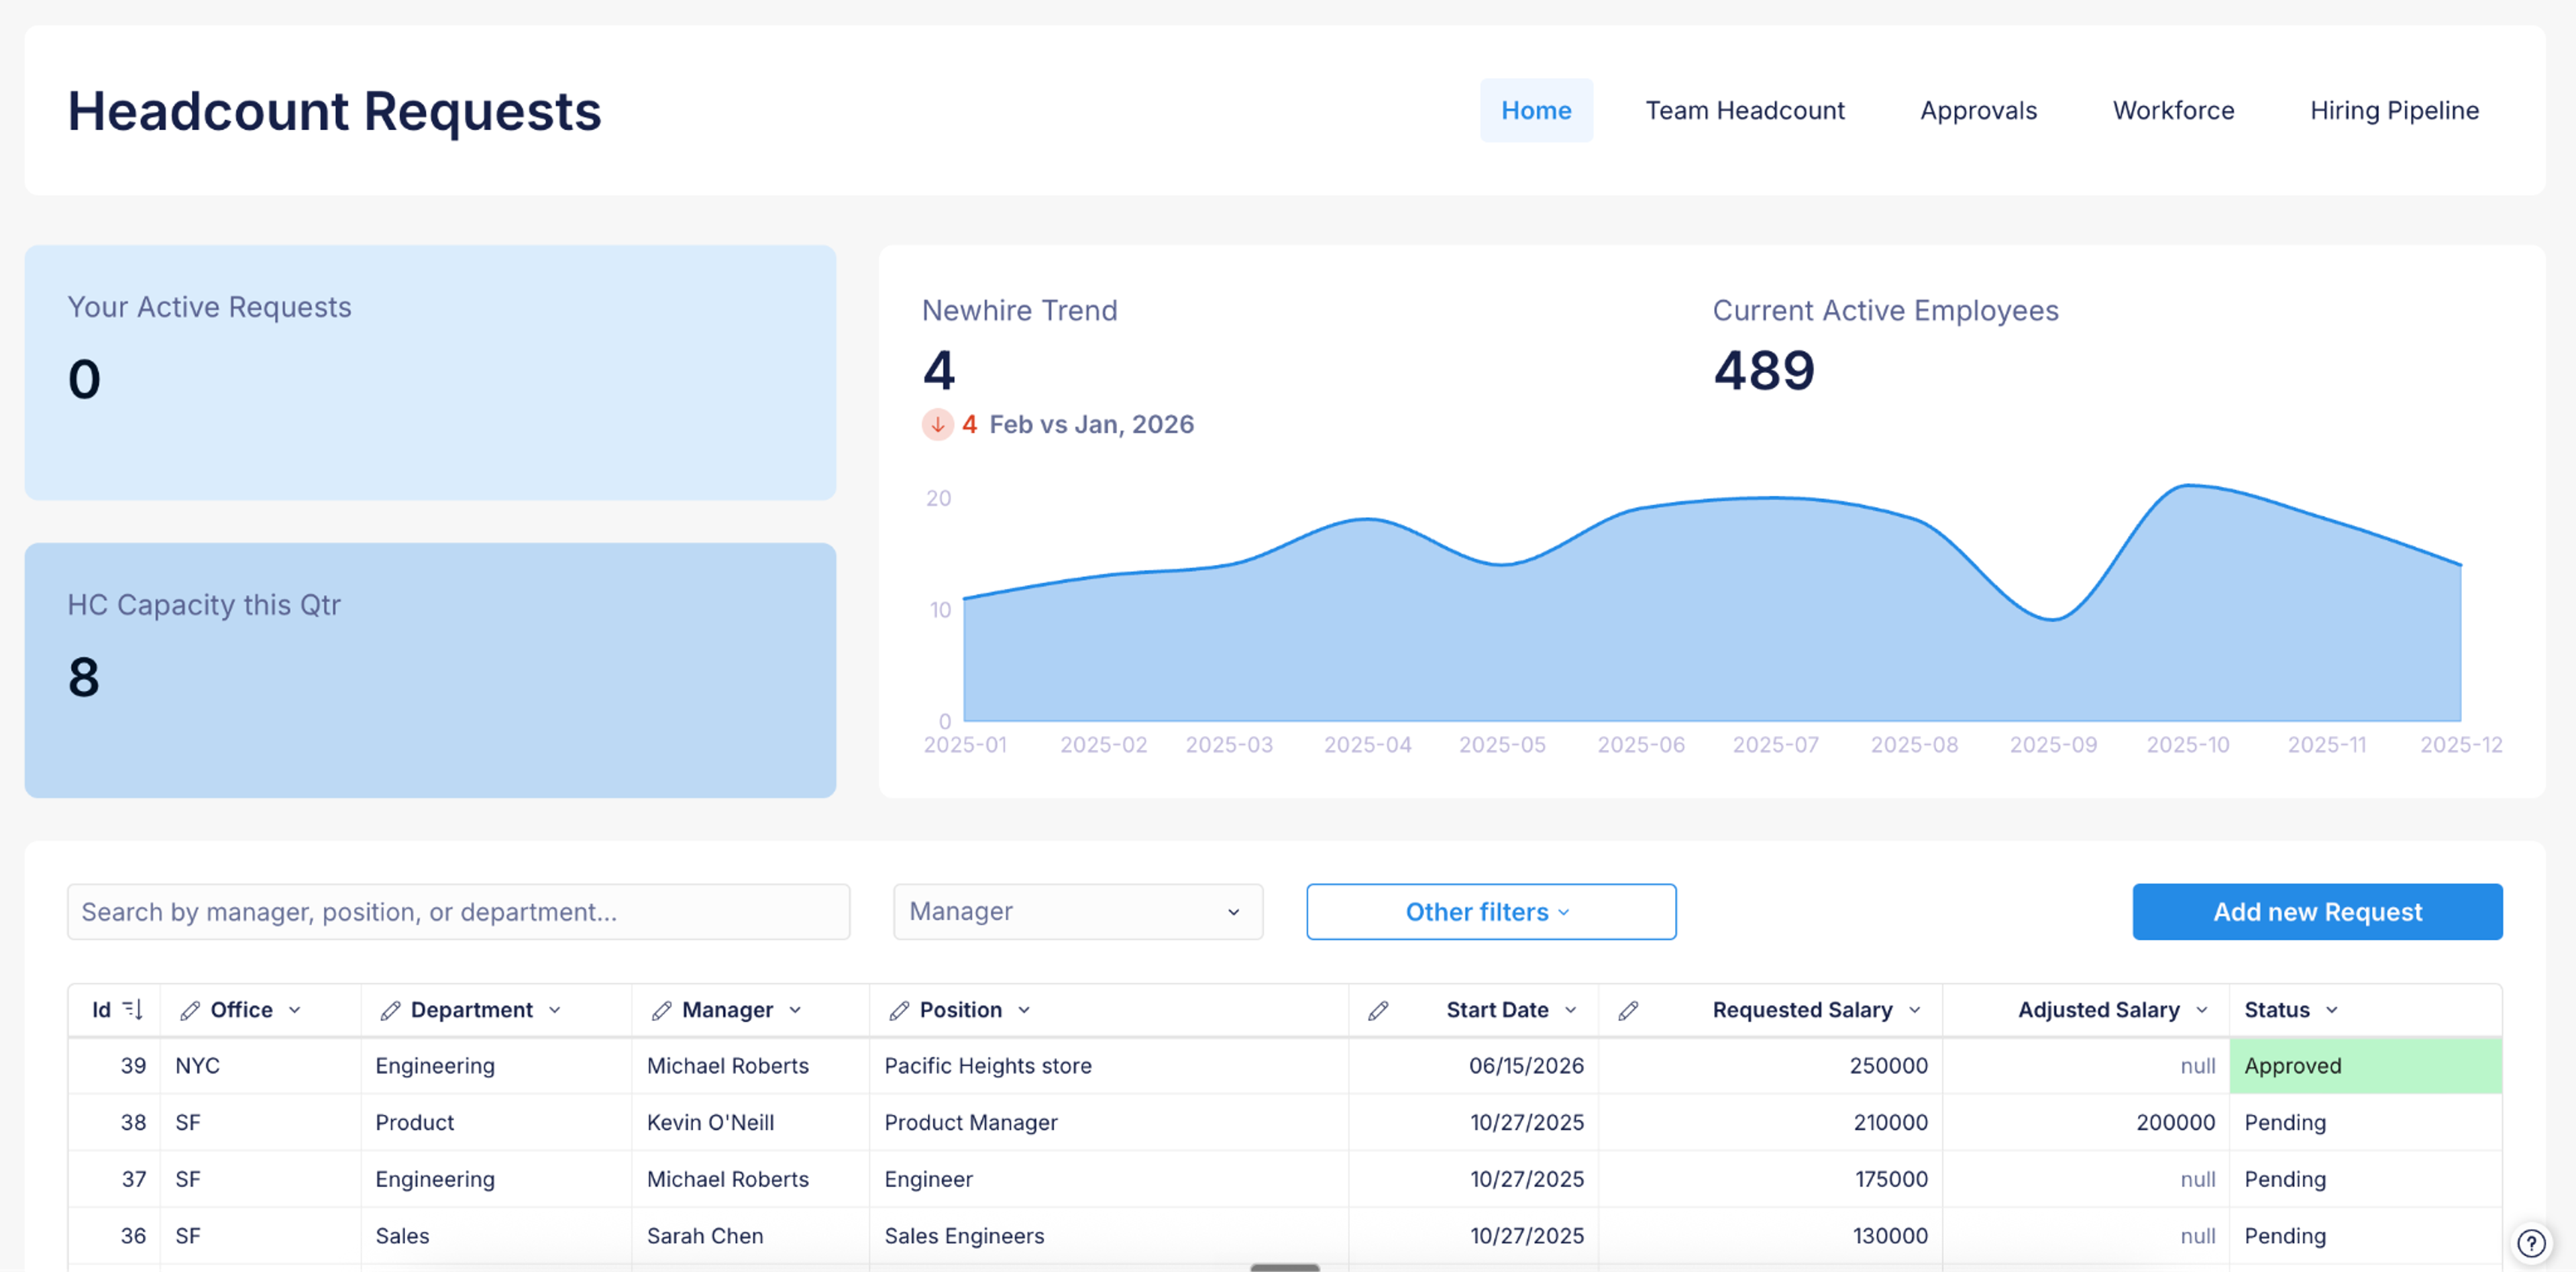Click the Id column sort icon
Image resolution: width=2576 pixels, height=1272 pixels.
132,1010
